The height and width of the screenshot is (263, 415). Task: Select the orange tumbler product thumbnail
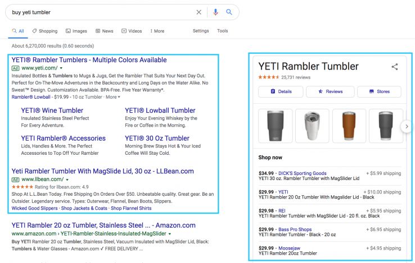click(x=348, y=126)
